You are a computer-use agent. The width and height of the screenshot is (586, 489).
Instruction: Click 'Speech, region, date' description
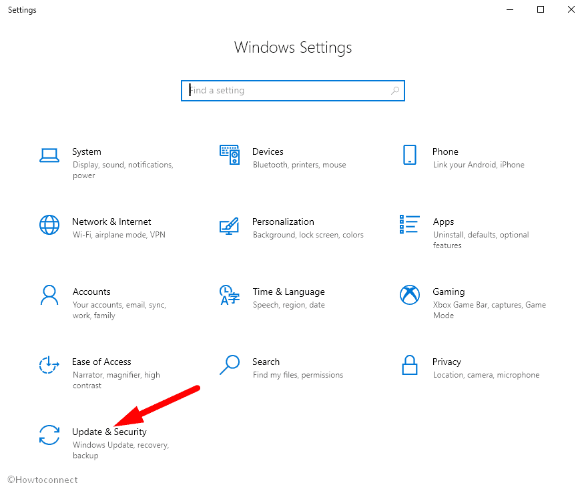click(289, 305)
